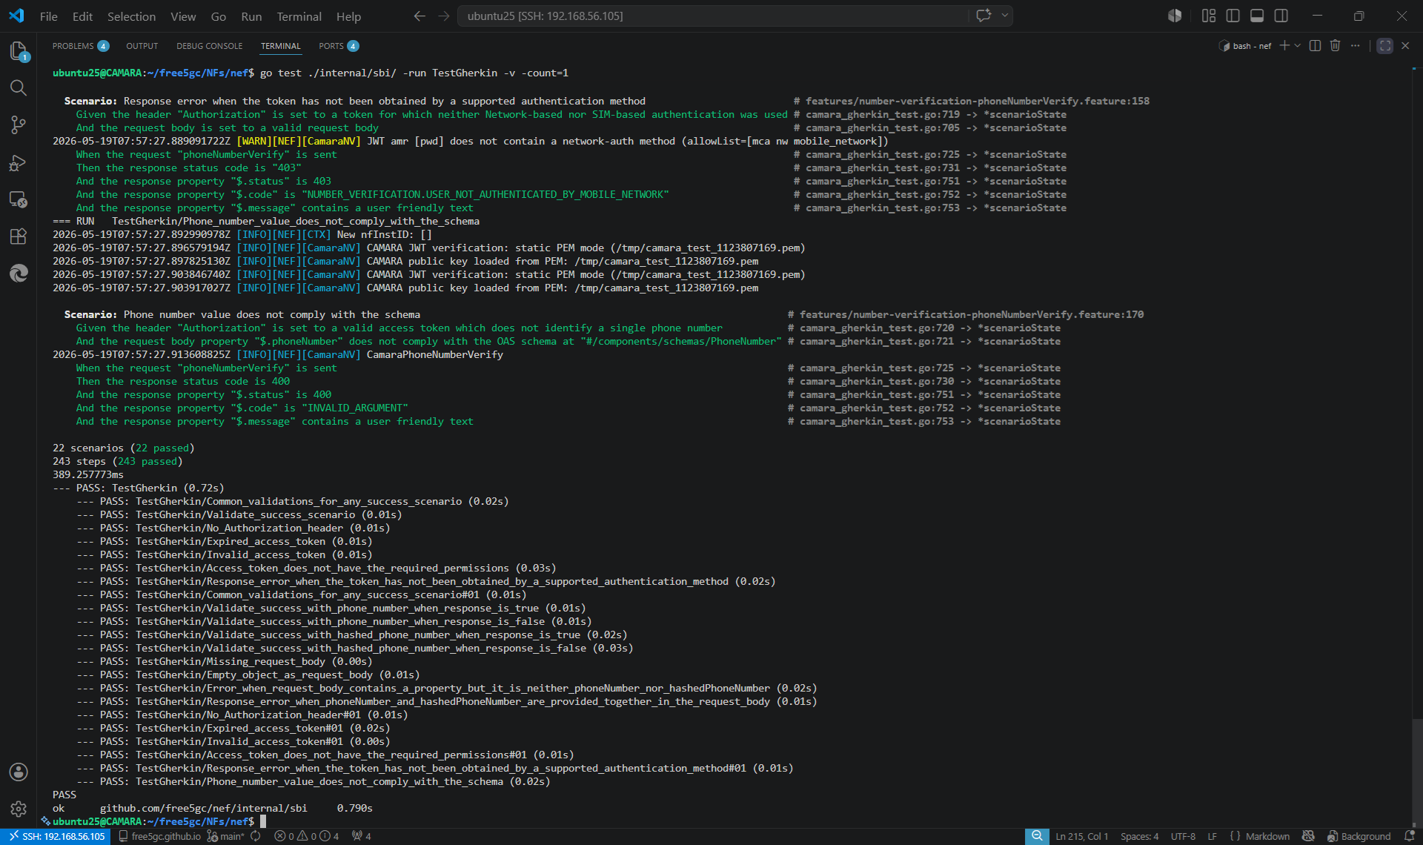1423x845 pixels.
Task: Open the Help menu
Action: tap(348, 16)
